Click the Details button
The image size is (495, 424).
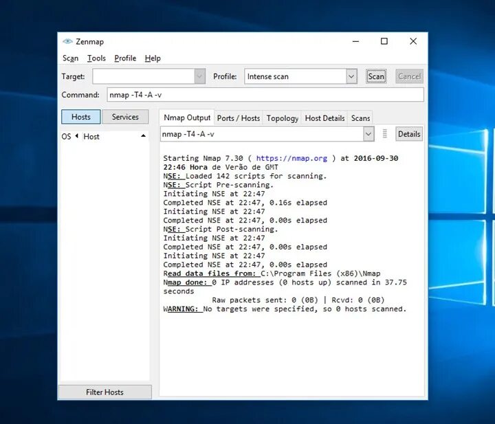409,134
